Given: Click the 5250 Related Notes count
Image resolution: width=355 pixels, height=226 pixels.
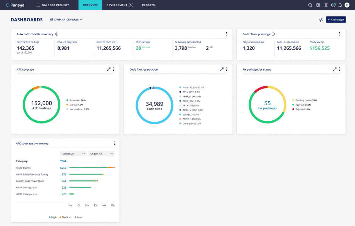Looking at the screenshot, I should click(64, 168).
